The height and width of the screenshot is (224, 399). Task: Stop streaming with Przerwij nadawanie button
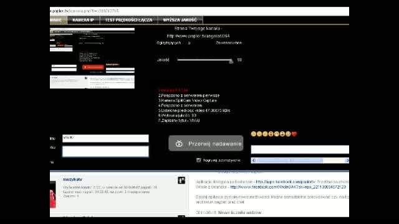[x=206, y=143]
